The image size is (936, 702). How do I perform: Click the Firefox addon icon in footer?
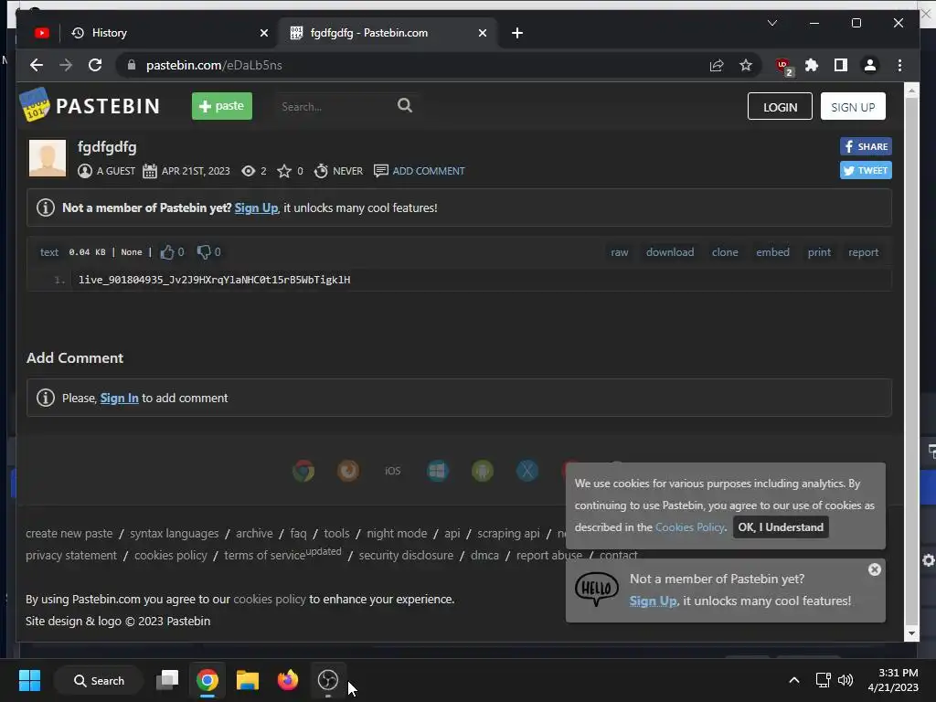tap(348, 471)
